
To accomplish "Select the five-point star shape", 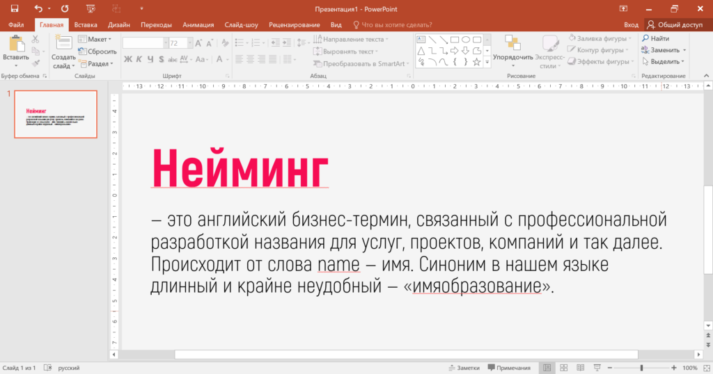I will coord(476,62).
